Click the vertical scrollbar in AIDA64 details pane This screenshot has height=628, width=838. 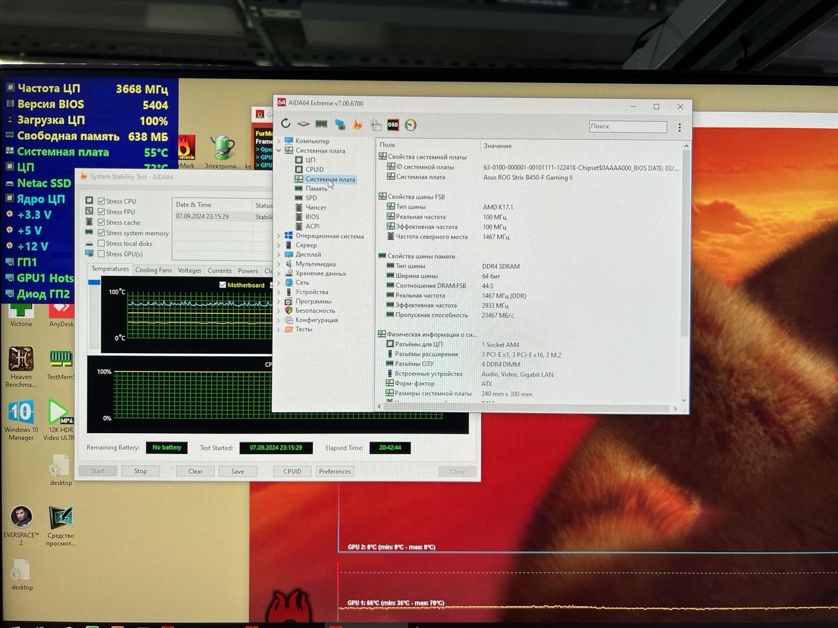click(x=685, y=242)
